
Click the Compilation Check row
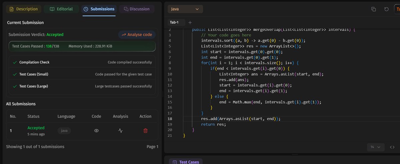click(x=82, y=62)
